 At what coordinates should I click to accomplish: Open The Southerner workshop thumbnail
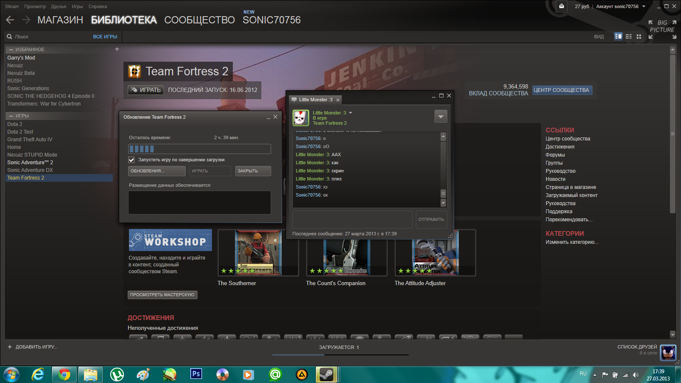tap(258, 253)
